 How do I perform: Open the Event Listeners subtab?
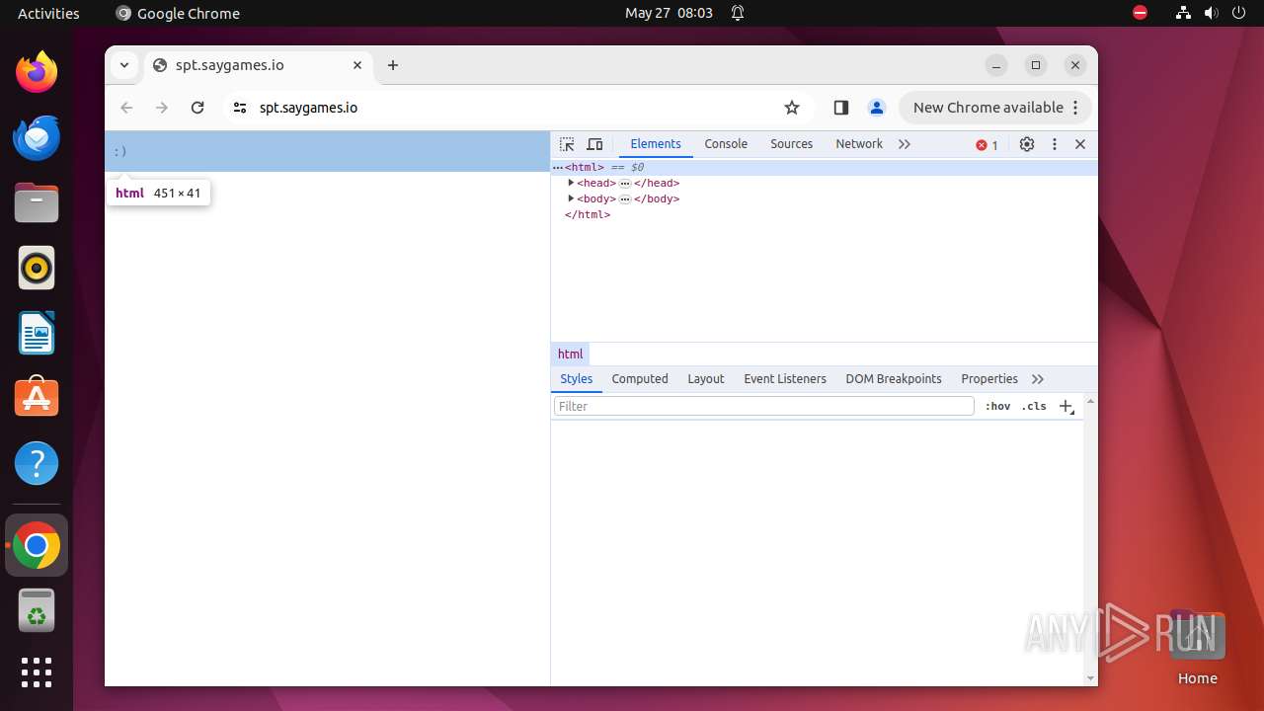[x=785, y=379]
